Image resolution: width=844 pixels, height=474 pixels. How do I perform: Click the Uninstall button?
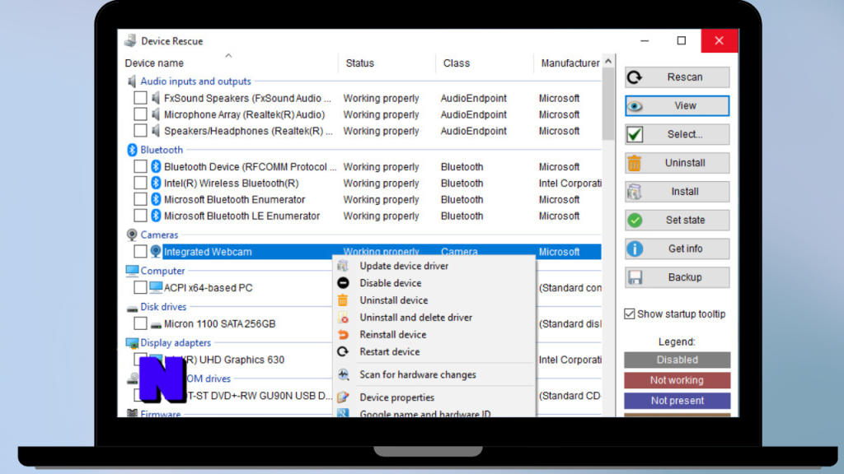click(678, 163)
